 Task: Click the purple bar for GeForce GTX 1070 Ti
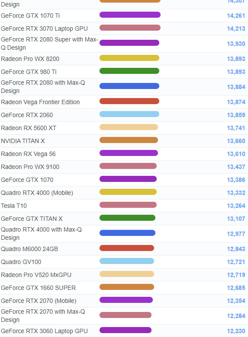pos(130,15)
